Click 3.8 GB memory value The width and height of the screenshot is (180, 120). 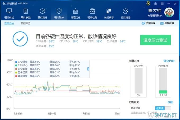pos(164,95)
